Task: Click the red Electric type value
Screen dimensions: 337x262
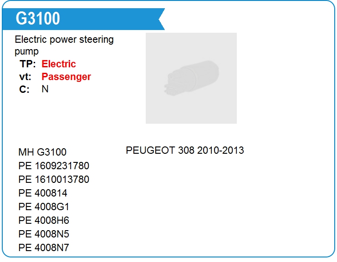Action: tap(59, 64)
